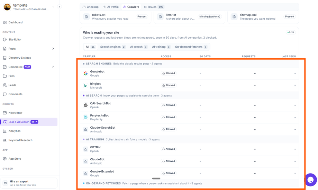The height and width of the screenshot is (190, 318).
Task: Click the bingbot Bing logo
Action: coord(85,86)
